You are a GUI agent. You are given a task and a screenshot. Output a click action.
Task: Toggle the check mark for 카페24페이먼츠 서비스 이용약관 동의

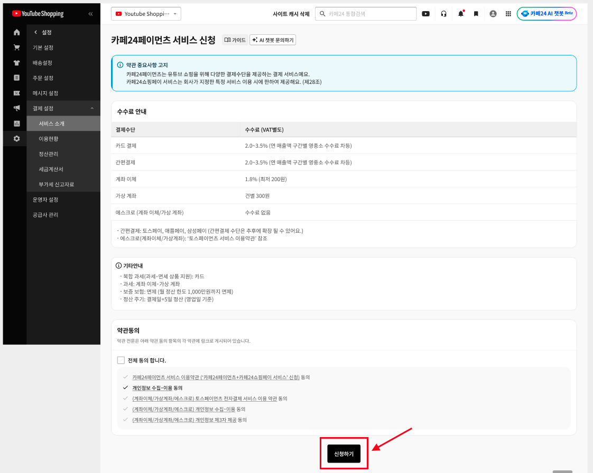(126, 377)
